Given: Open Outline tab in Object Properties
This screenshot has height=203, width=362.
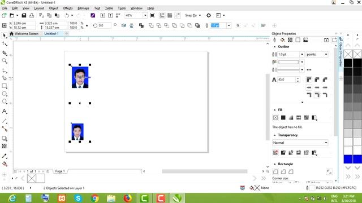Looking at the screenshot, I should [x=274, y=40].
